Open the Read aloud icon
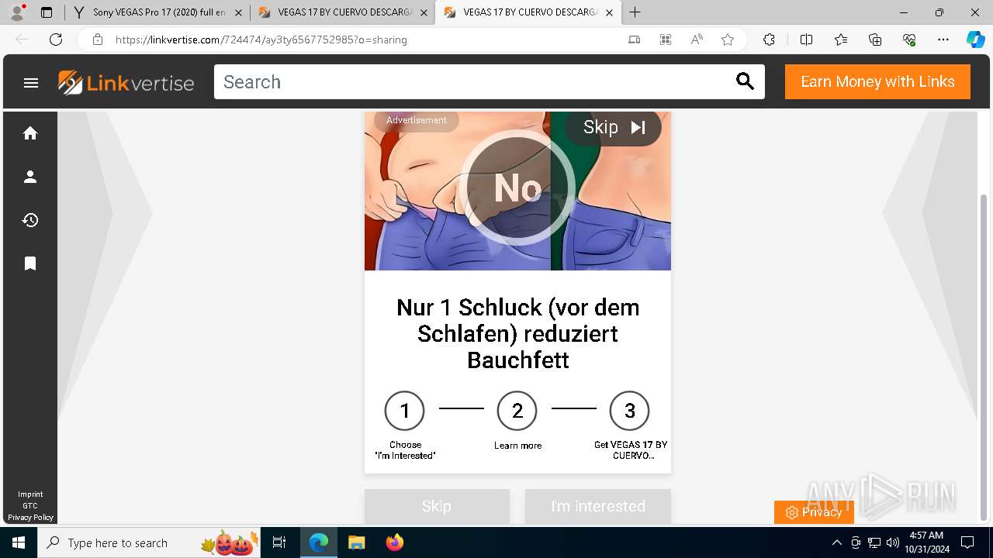This screenshot has height=558, width=993. pos(697,40)
